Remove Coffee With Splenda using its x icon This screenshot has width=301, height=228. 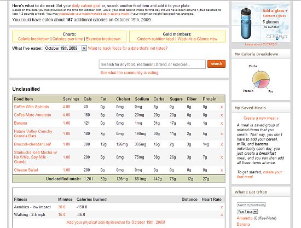(222, 107)
